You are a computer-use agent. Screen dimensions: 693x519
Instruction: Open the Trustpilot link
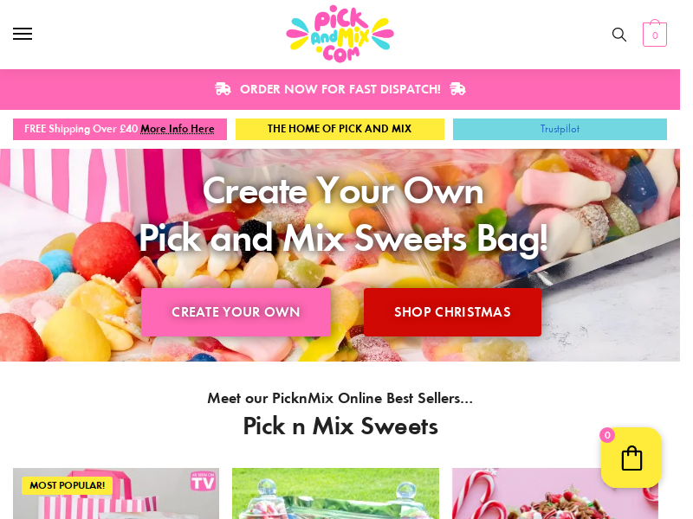coord(560,129)
